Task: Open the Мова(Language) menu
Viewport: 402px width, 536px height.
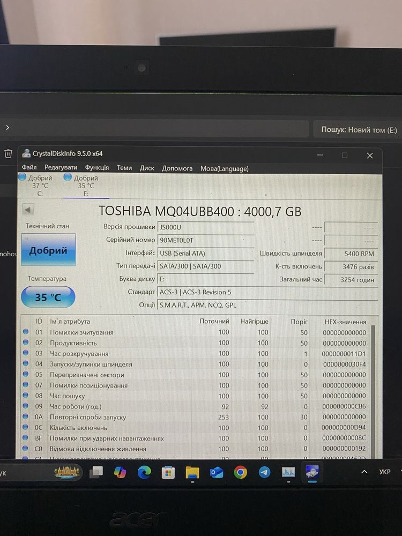Action: pos(224,168)
